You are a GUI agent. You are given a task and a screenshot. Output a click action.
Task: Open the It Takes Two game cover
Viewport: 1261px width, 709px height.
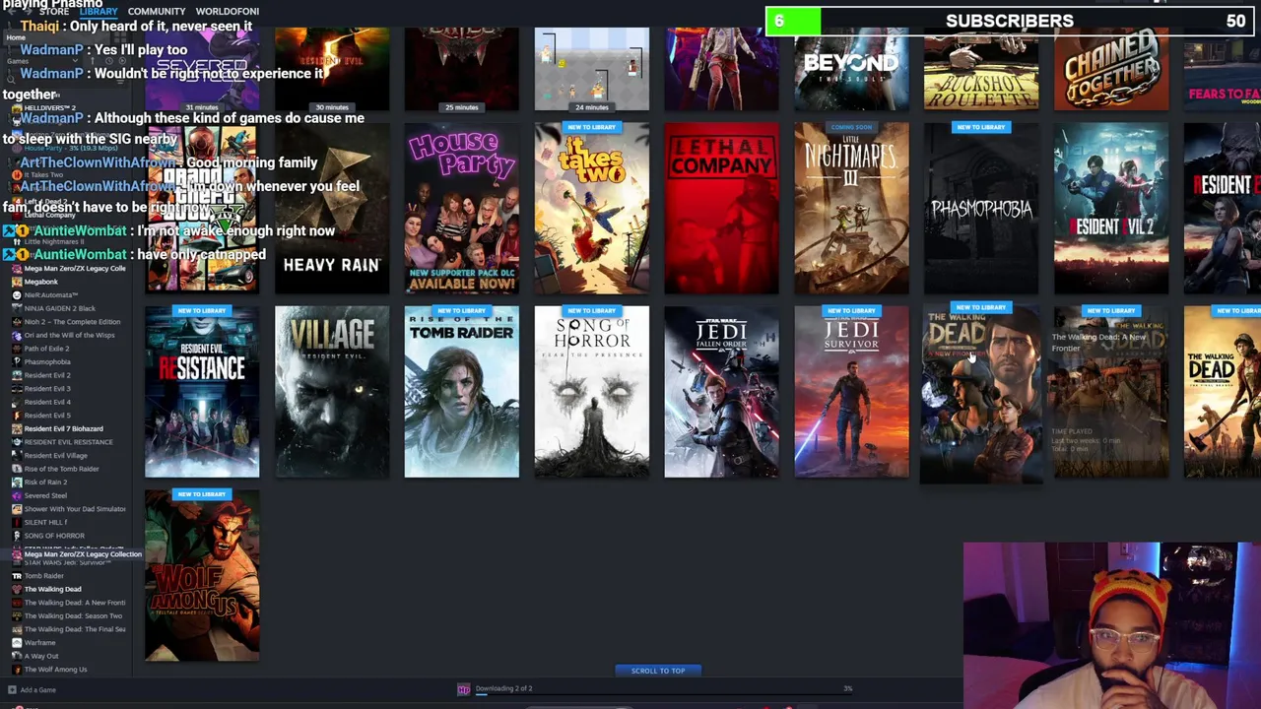[x=592, y=208]
